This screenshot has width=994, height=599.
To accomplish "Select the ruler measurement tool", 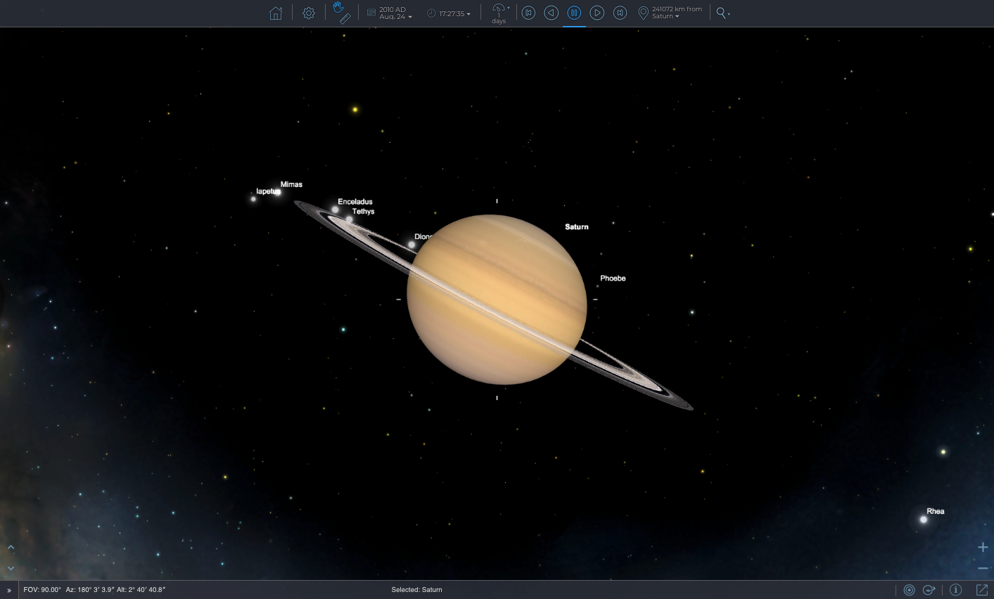I will pos(345,19).
